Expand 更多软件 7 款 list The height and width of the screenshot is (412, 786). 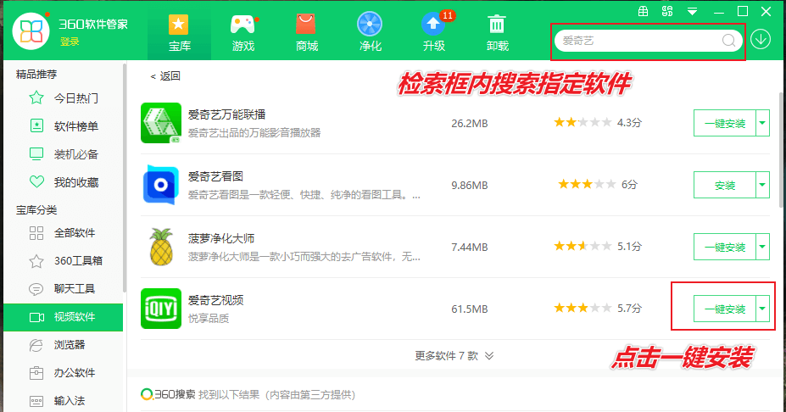pos(454,356)
